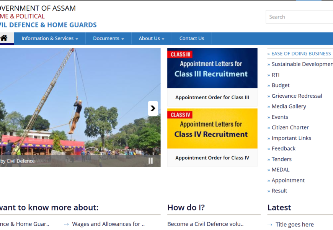Open Appointment Order for Class III link
The width and height of the screenshot is (333, 230).
click(x=212, y=97)
